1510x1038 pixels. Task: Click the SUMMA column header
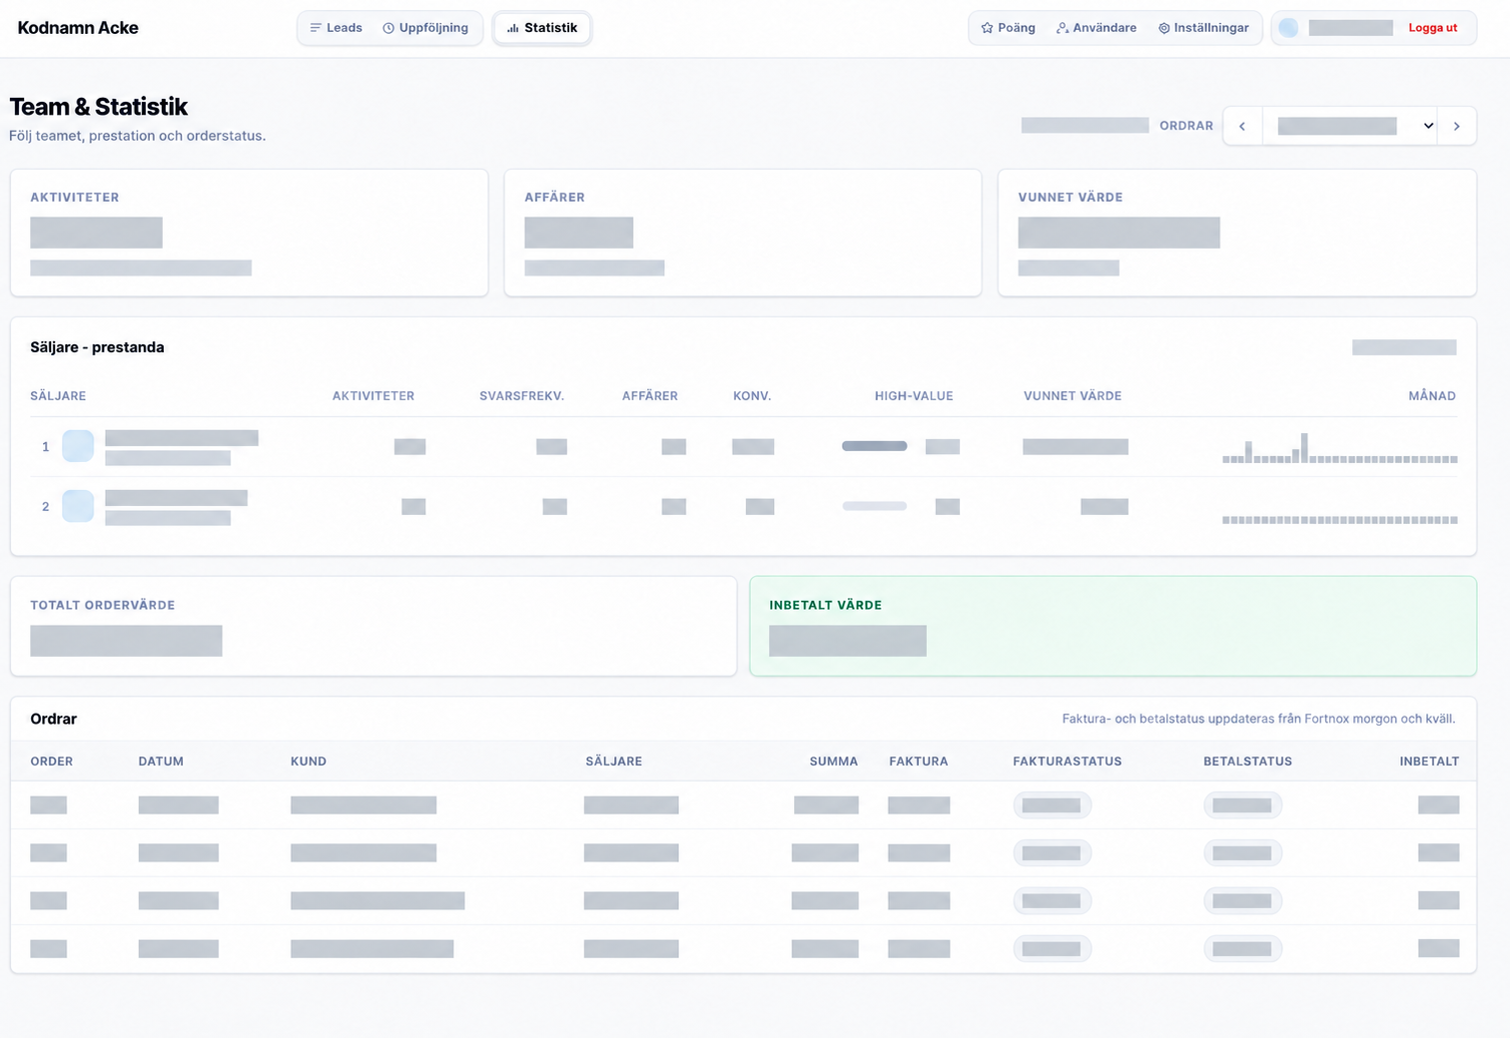point(834,761)
